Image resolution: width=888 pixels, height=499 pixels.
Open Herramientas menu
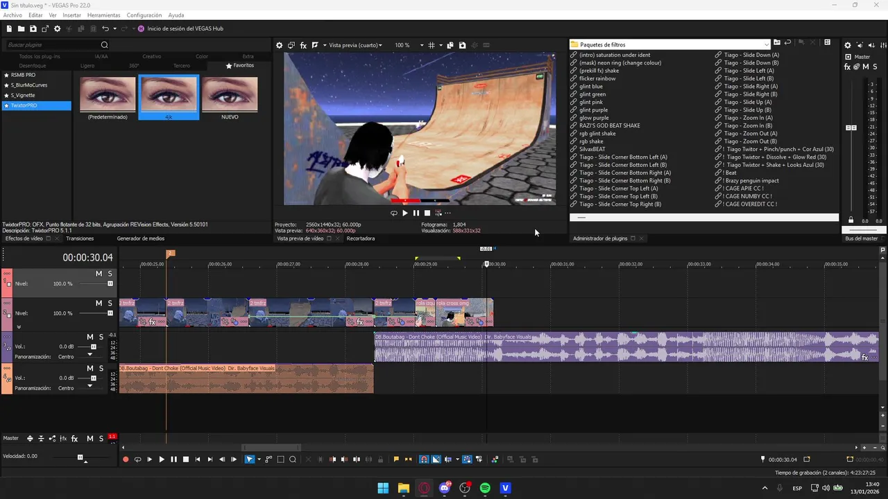(x=103, y=15)
